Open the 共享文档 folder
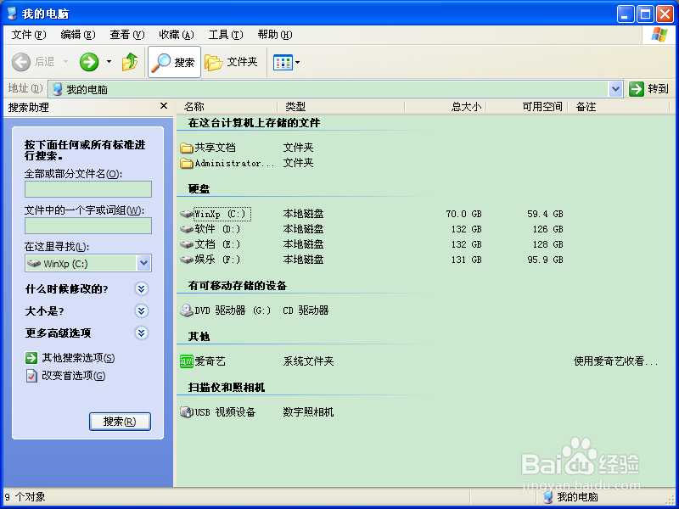Image resolution: width=679 pixels, height=509 pixels. (x=211, y=148)
